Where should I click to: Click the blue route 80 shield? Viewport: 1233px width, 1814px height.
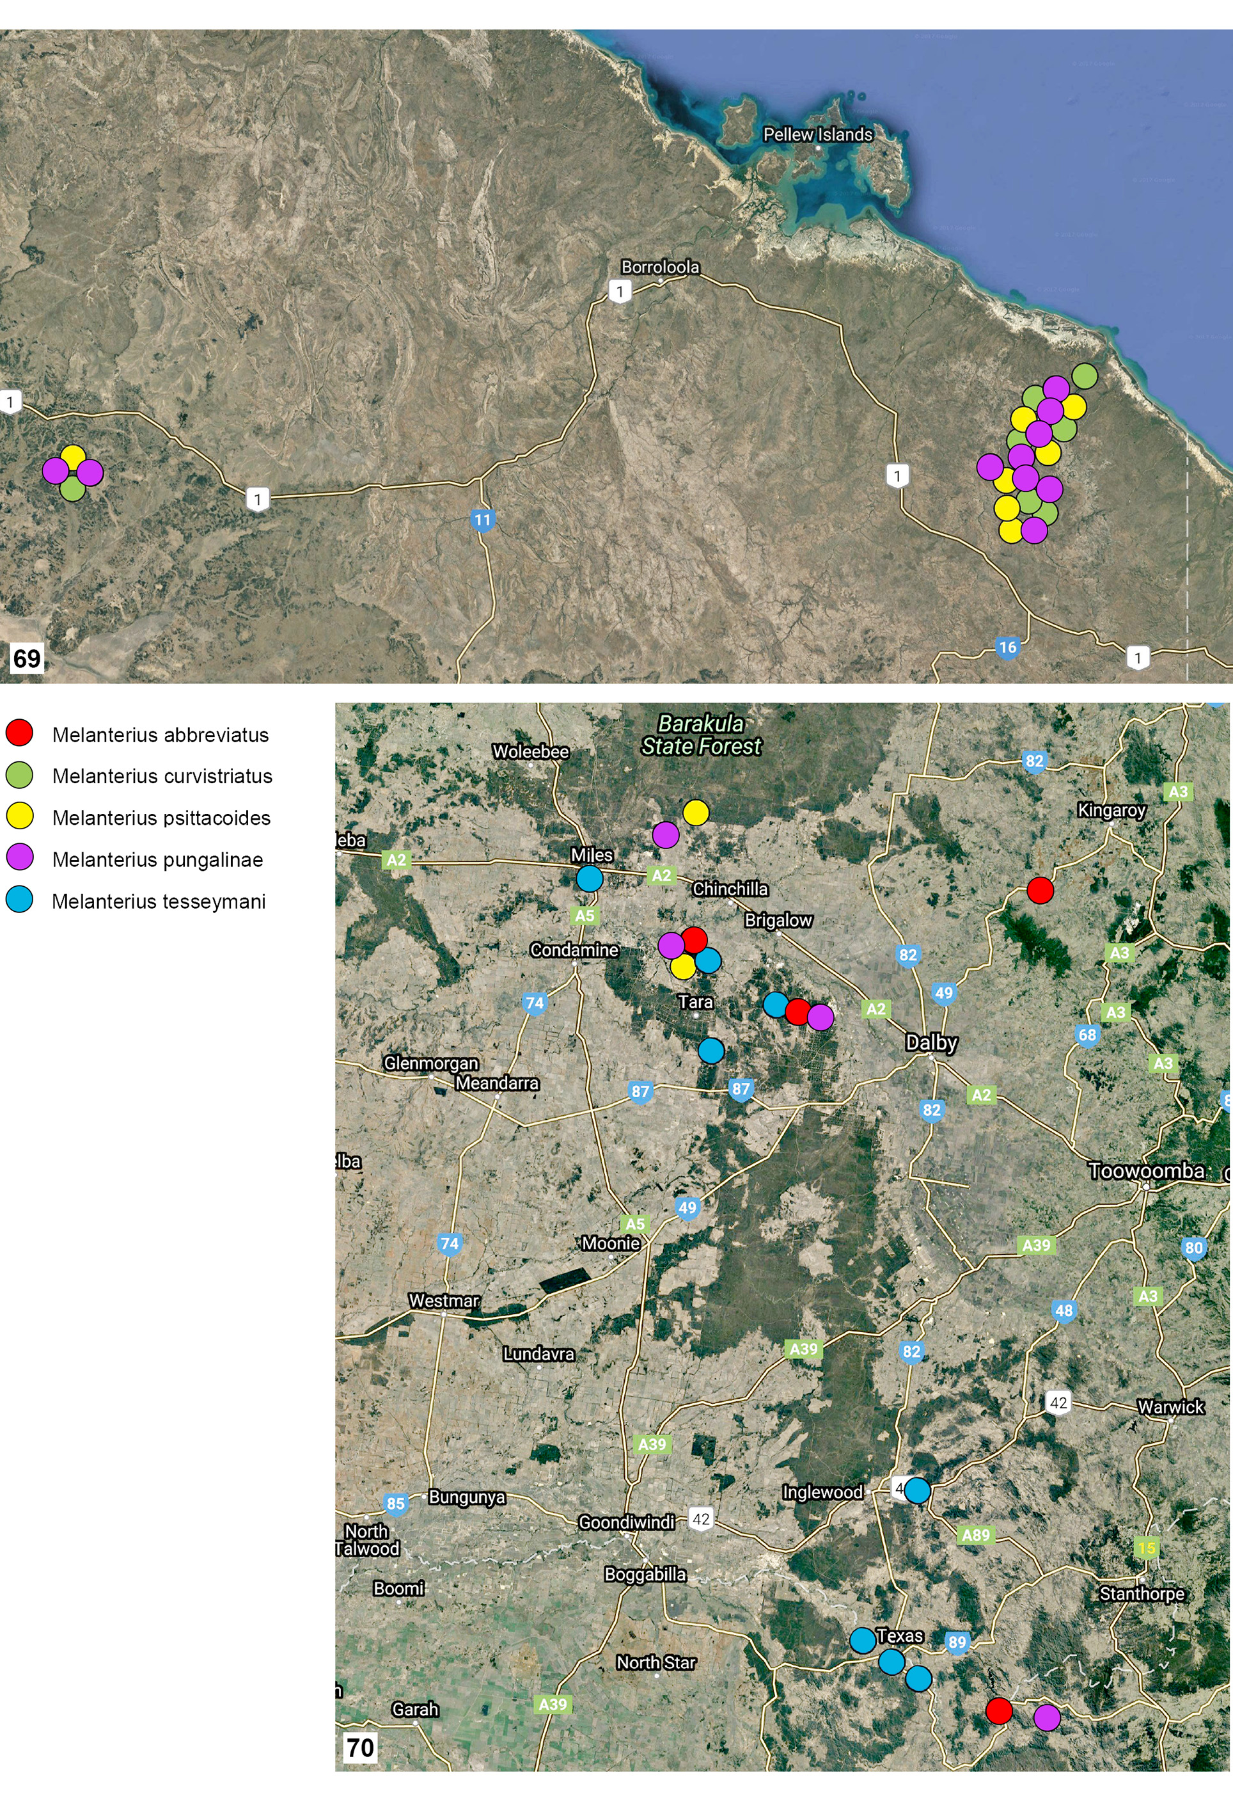click(x=1194, y=1248)
